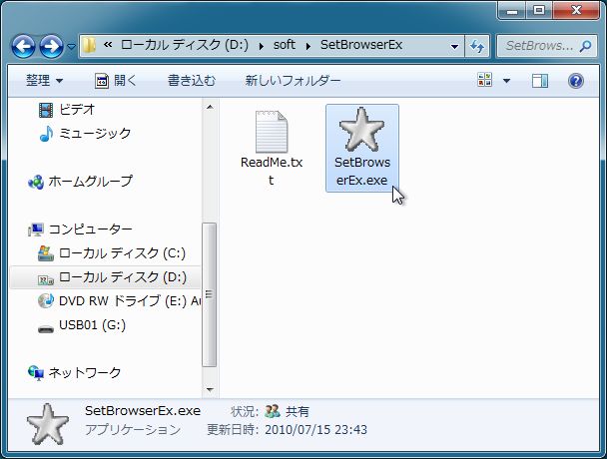Click the shared-state people icon

click(273, 411)
